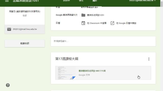Click the 新增課程資料 input field
The width and height of the screenshot is (163, 91).
(x=103, y=41)
